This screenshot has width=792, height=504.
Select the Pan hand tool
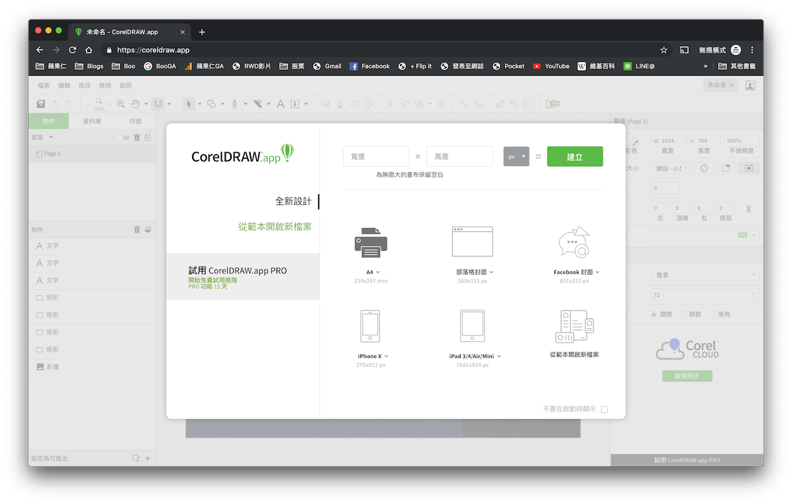136,104
